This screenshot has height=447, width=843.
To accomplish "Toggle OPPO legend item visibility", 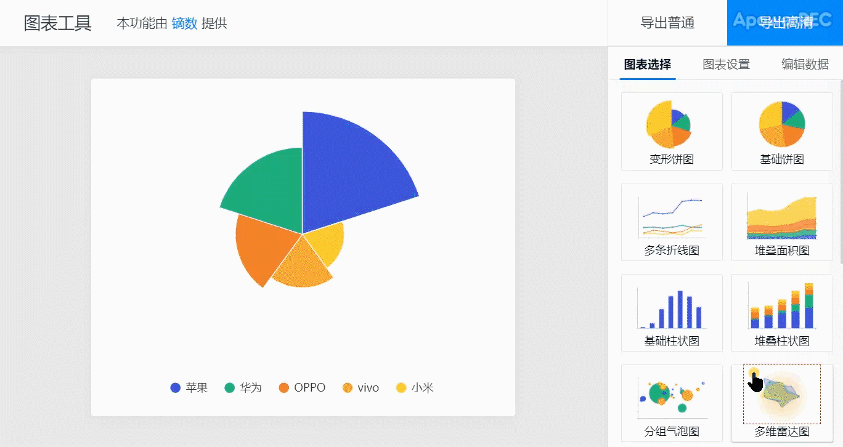I will click(x=302, y=388).
